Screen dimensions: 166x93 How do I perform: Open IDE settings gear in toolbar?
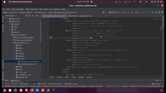pyautogui.click(x=160, y=12)
